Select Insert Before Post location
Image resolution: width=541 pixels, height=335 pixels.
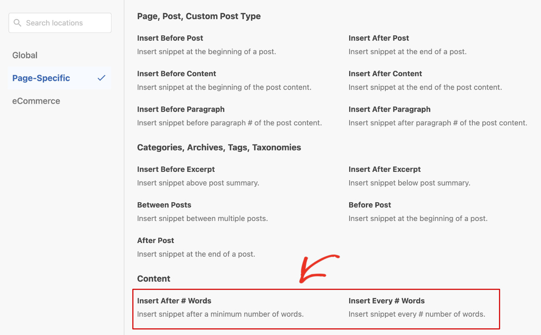tap(170, 38)
